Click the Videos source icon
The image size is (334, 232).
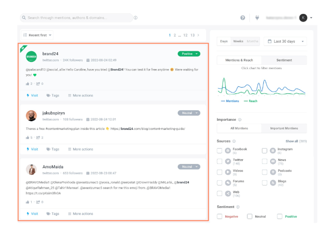tap(228, 172)
